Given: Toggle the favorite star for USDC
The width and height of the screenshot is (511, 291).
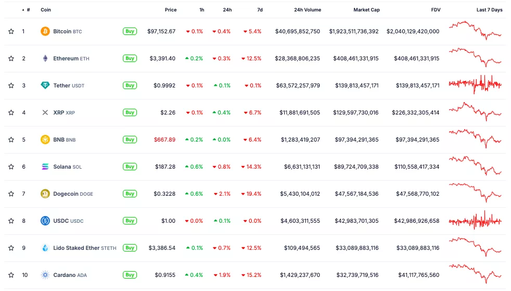Looking at the screenshot, I should pos(11,221).
